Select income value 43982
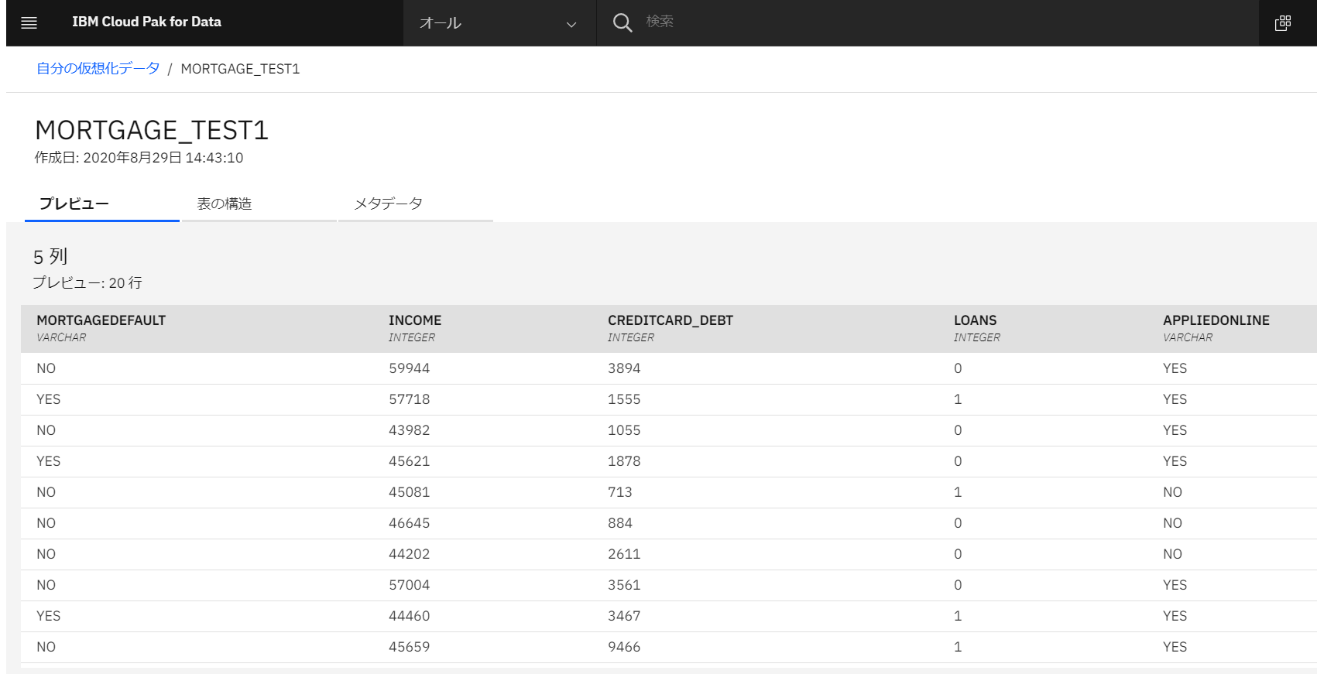1317x674 pixels. [409, 430]
